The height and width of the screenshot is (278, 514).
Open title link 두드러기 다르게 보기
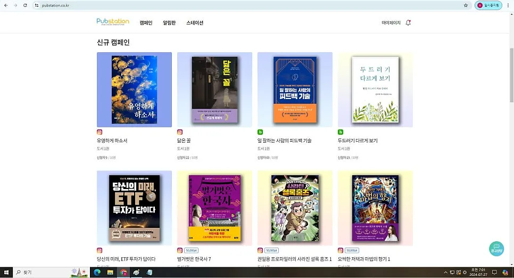pyautogui.click(x=358, y=141)
